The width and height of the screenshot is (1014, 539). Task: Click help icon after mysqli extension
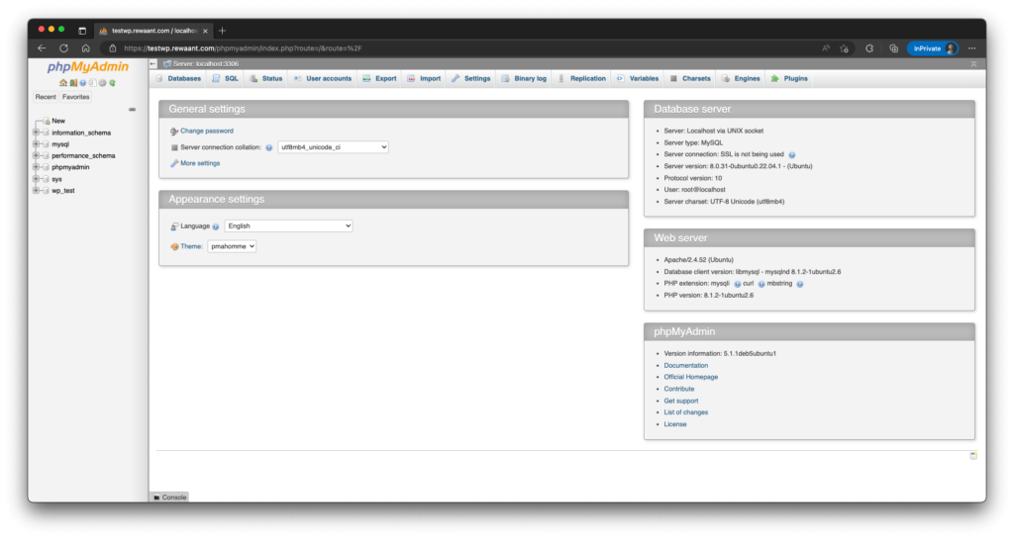pyautogui.click(x=737, y=284)
